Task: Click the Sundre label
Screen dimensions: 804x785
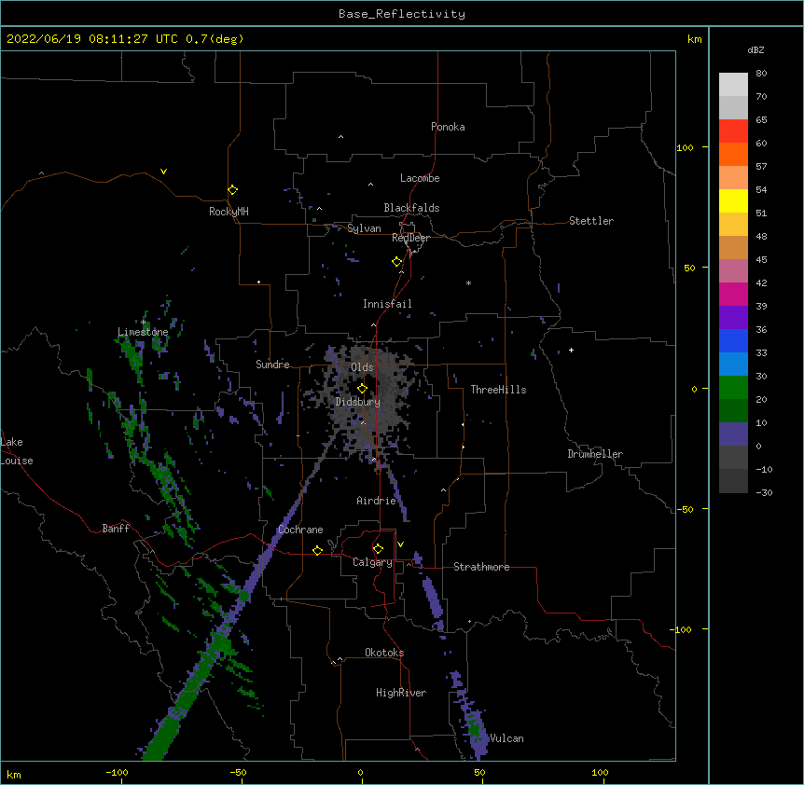Action: tap(272, 365)
